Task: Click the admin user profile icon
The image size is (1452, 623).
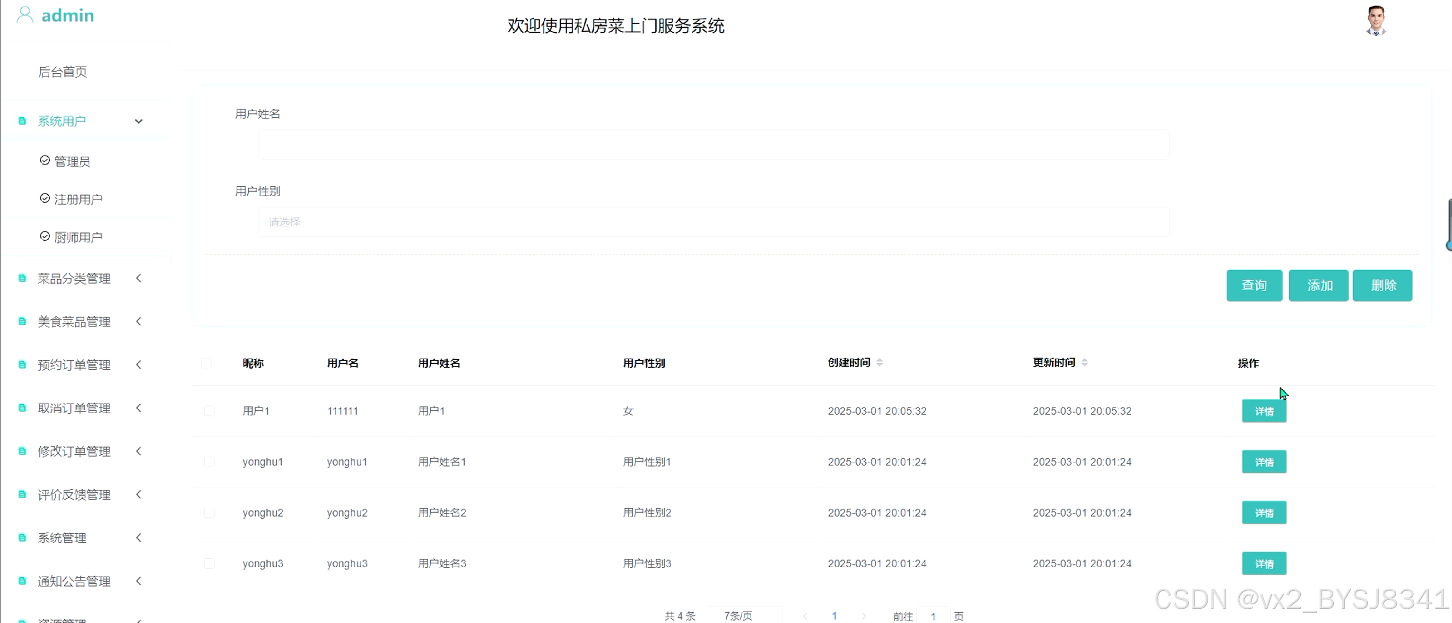Action: (25, 15)
